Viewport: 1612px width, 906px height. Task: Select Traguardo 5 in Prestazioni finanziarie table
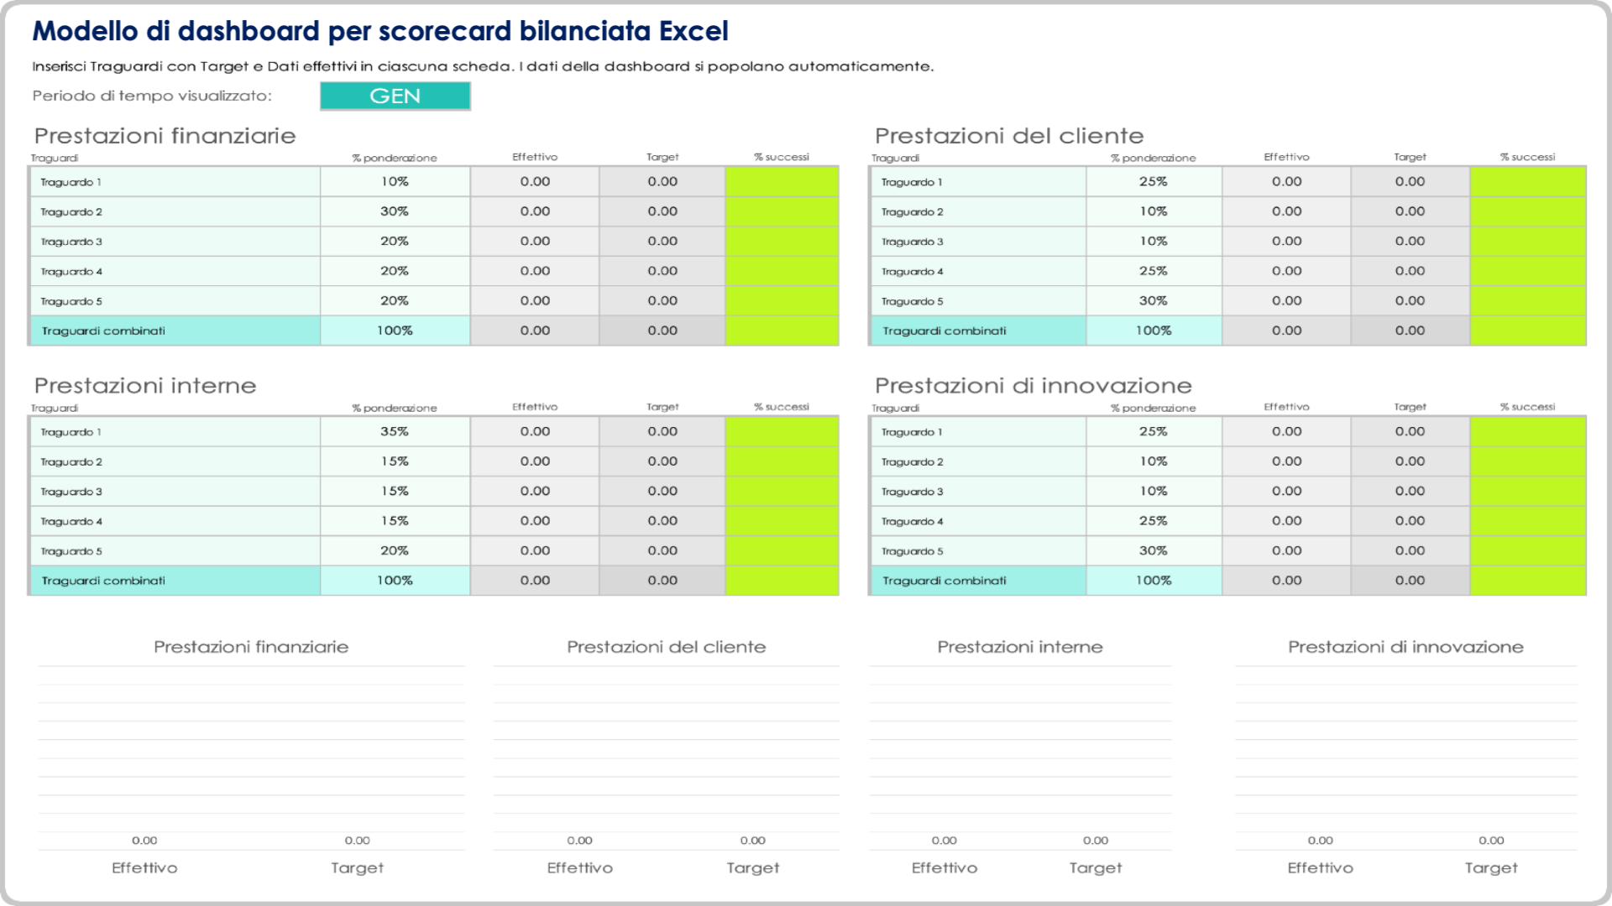tap(175, 301)
